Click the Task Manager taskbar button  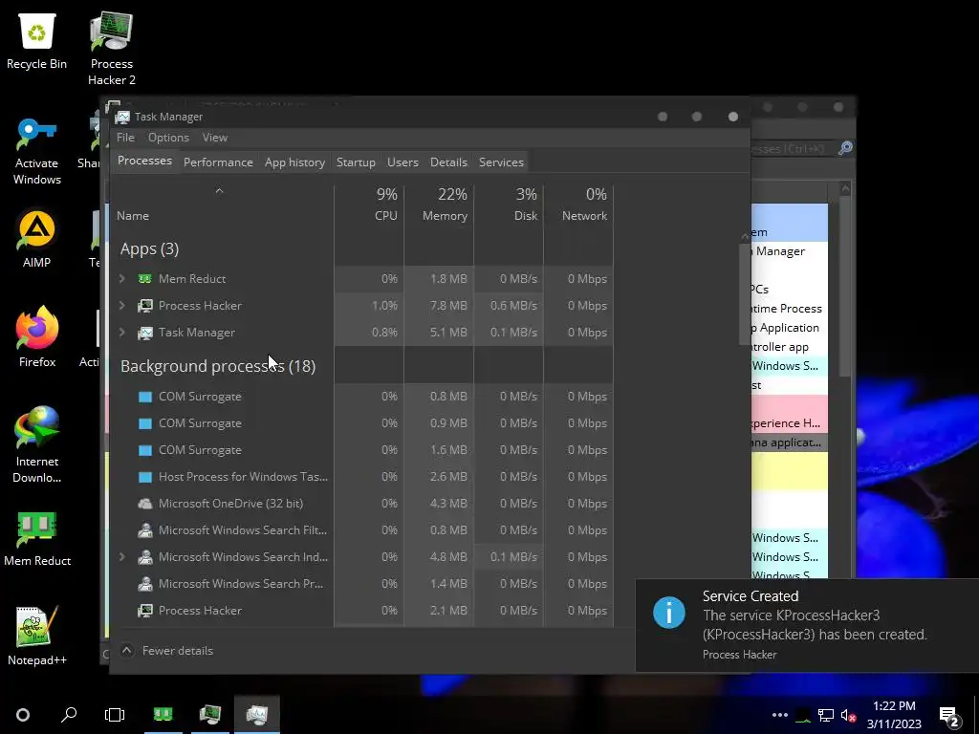click(256, 715)
